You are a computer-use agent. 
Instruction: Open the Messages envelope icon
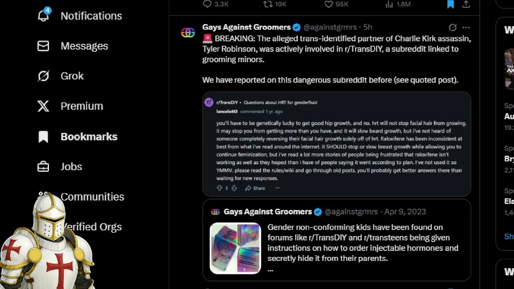pyautogui.click(x=43, y=46)
